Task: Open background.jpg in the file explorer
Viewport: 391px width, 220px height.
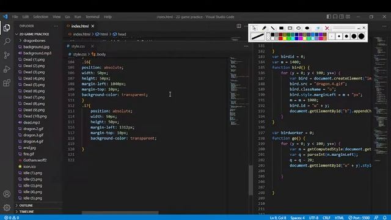Action: tap(36, 46)
